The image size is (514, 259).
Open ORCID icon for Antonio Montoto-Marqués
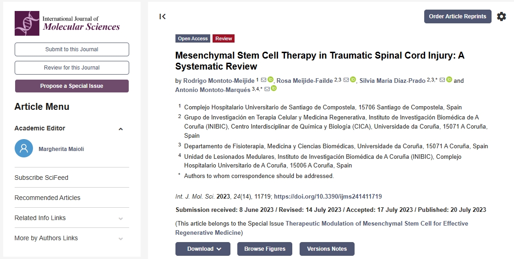pos(274,89)
